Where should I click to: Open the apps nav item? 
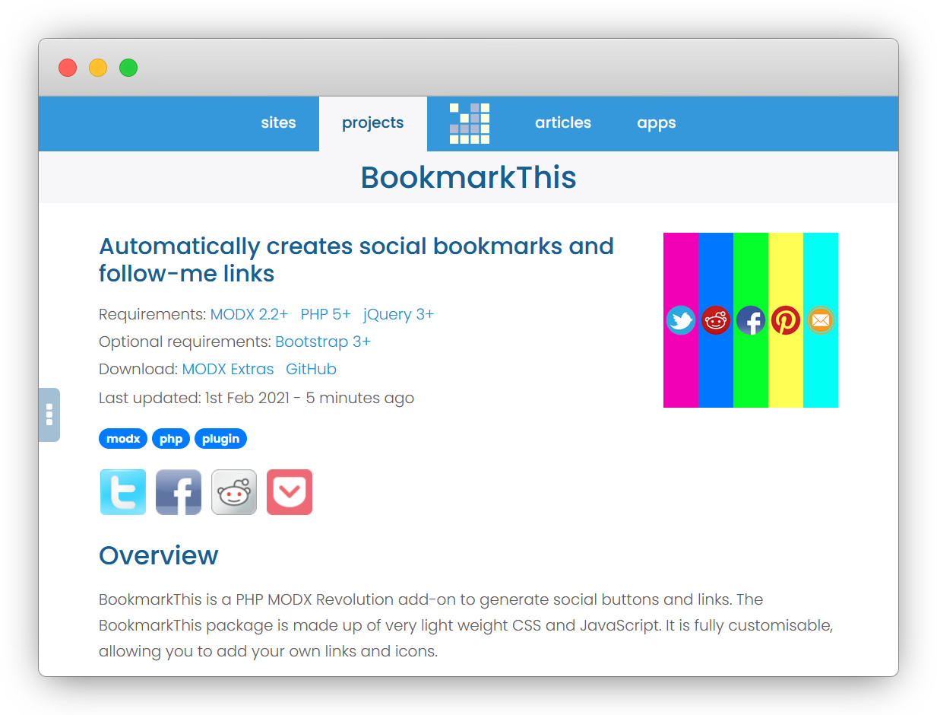tap(657, 123)
